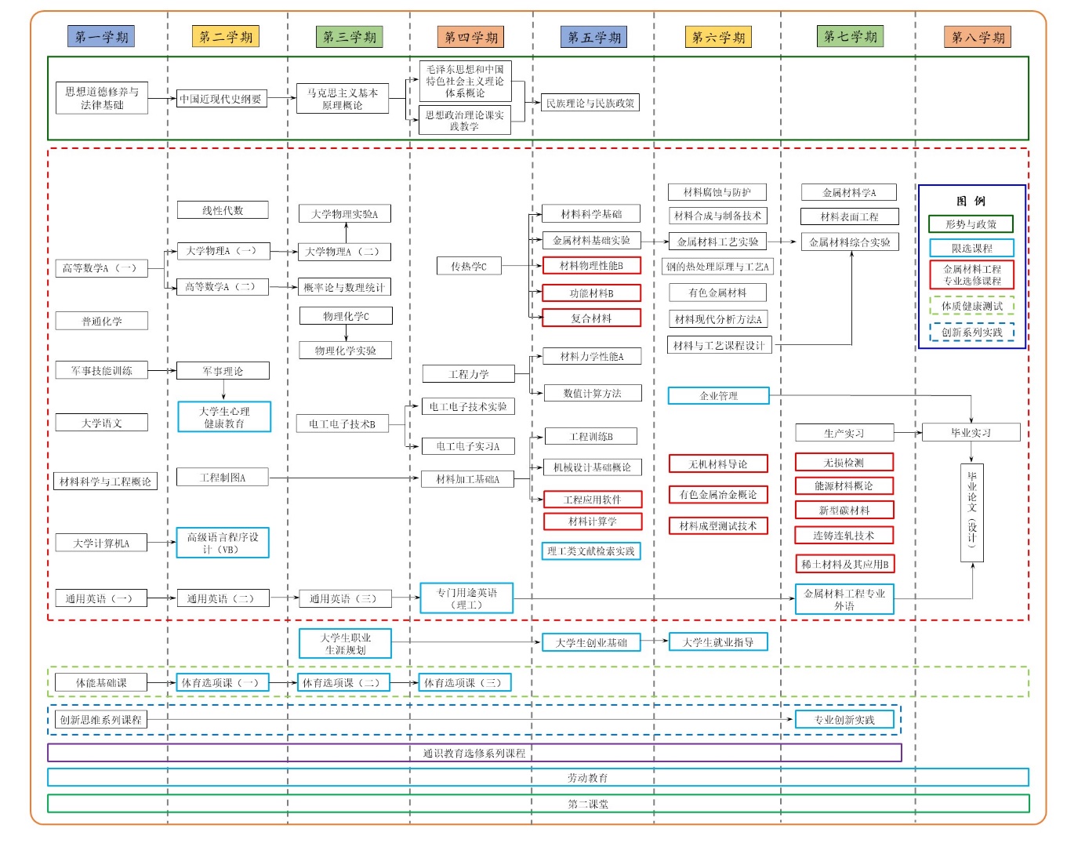Select the 通识教育选修系列课程 purple bar
The height and width of the screenshot is (854, 1067).
coord(474,753)
